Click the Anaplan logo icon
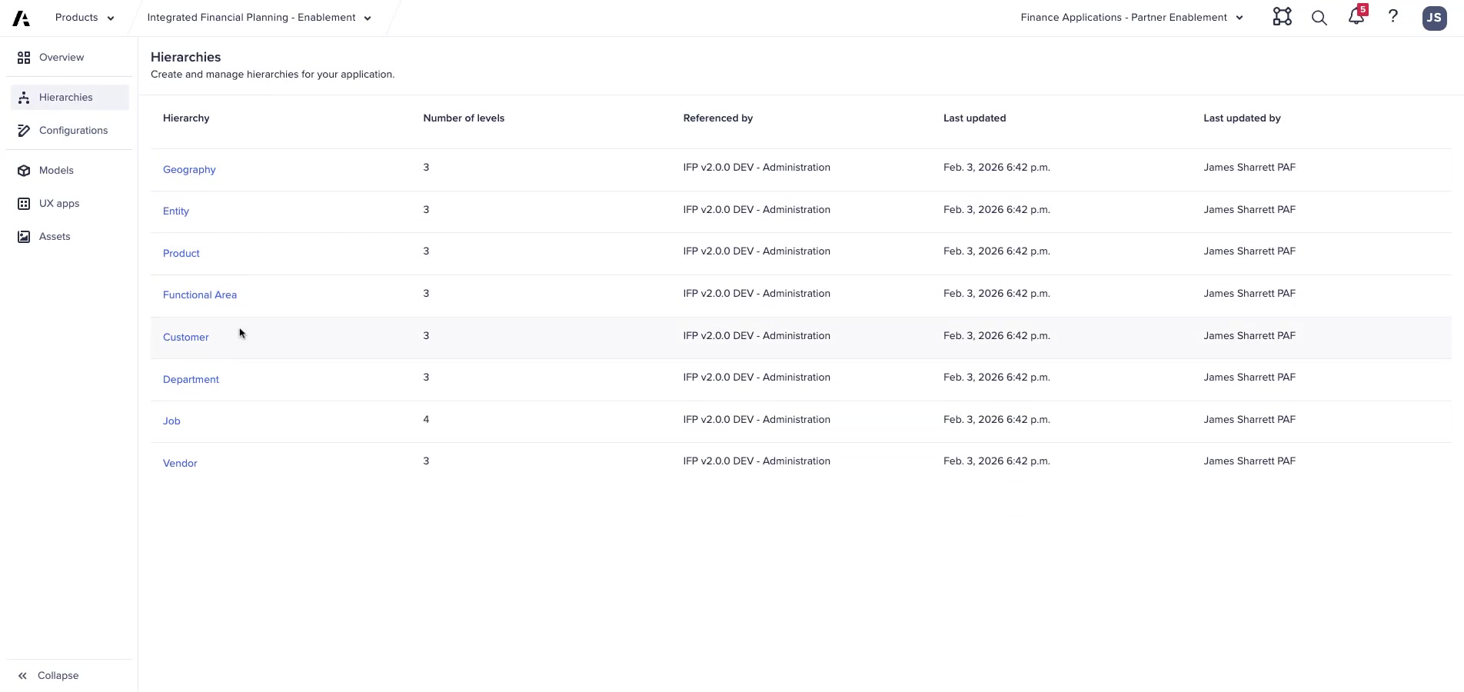Image resolution: width=1464 pixels, height=692 pixels. tap(20, 17)
